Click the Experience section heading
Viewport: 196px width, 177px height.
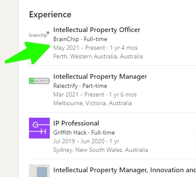pyautogui.click(x=50, y=15)
